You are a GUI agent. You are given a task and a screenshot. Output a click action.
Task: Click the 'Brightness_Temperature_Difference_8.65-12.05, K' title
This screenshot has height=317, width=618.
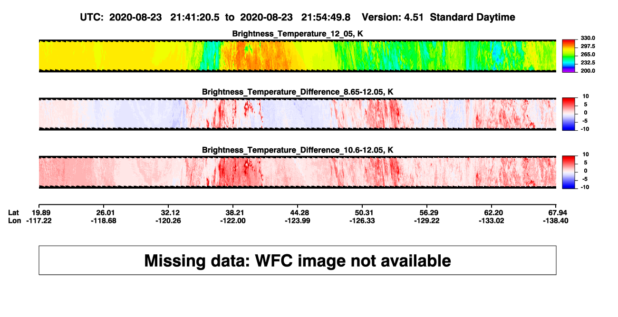tap(298, 92)
